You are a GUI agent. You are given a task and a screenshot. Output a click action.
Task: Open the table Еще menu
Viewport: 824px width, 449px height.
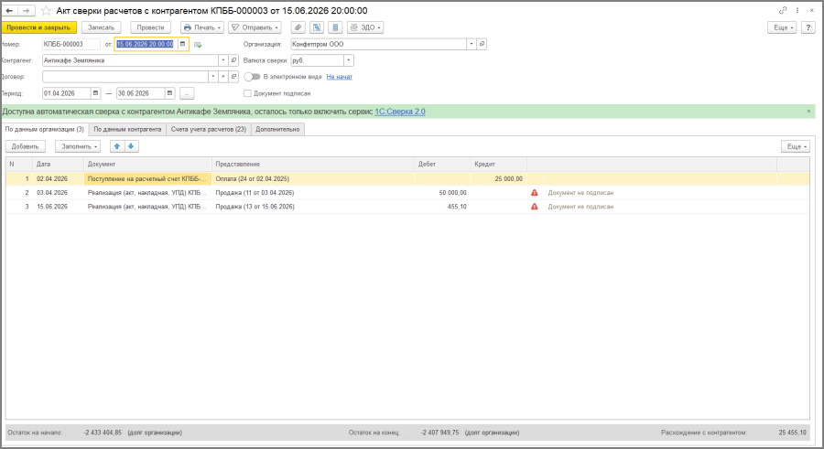795,146
